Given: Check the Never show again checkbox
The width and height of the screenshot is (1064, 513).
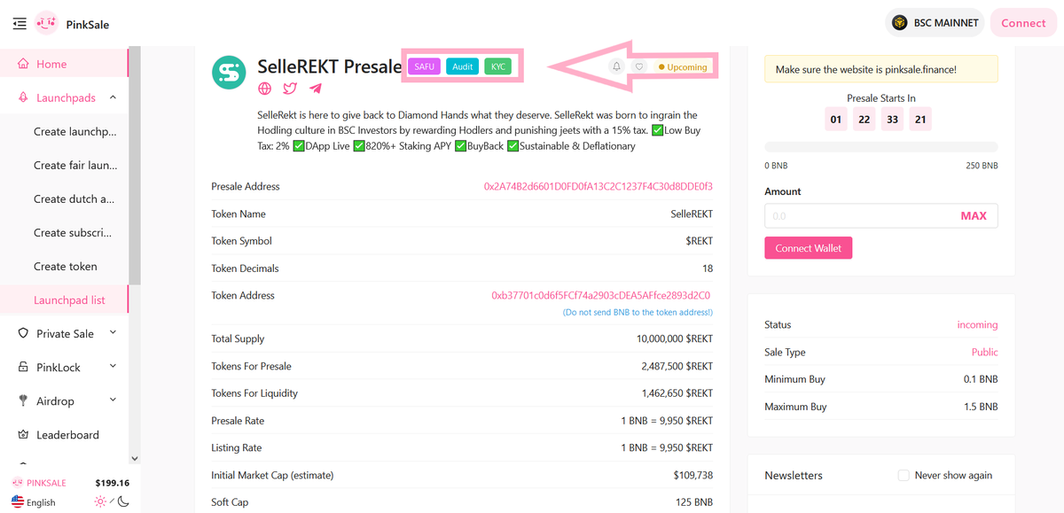Looking at the screenshot, I should [903, 476].
